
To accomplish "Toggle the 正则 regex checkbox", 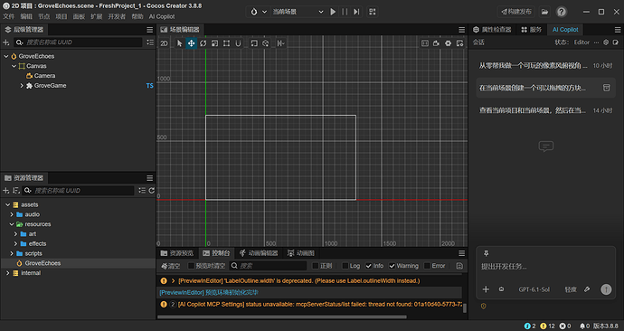I will pyautogui.click(x=316, y=266).
